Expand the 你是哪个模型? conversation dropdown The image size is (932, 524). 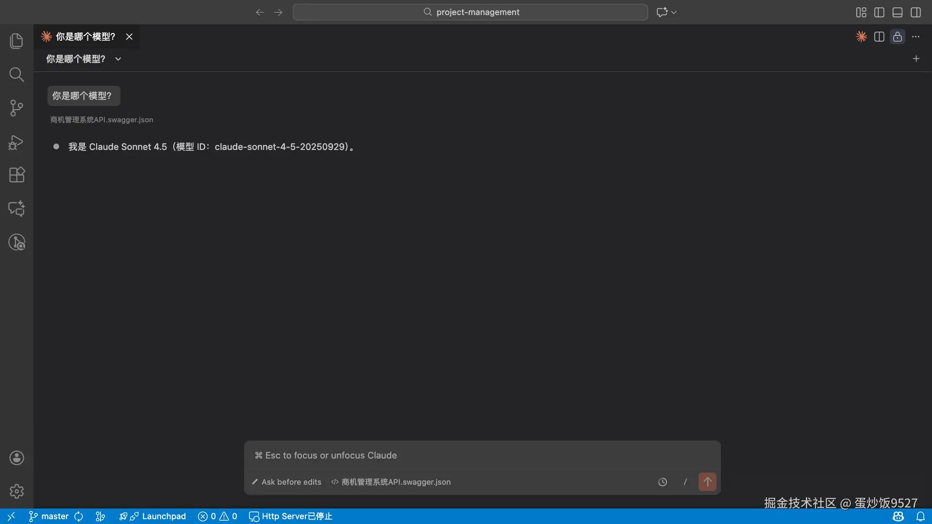pyautogui.click(x=118, y=59)
